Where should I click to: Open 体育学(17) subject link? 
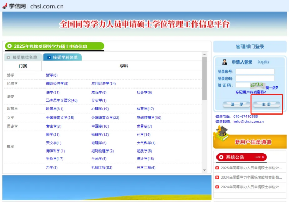click(x=146, y=109)
